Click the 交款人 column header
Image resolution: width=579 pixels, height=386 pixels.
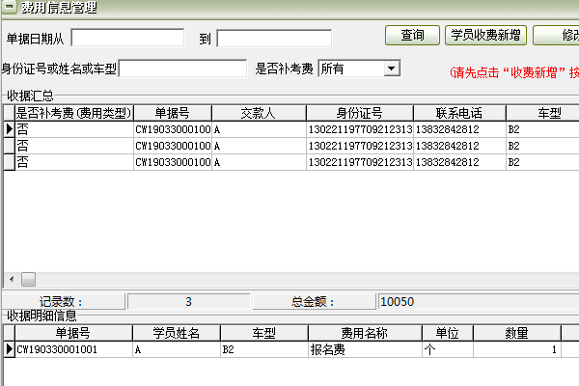(x=259, y=113)
